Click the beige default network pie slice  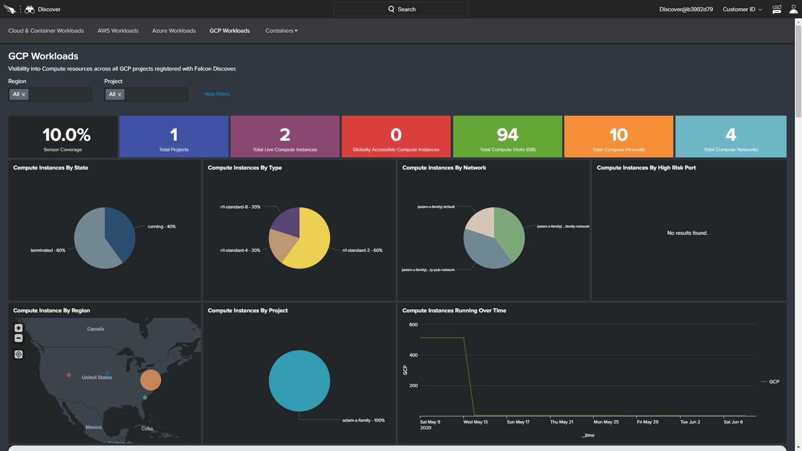482,221
